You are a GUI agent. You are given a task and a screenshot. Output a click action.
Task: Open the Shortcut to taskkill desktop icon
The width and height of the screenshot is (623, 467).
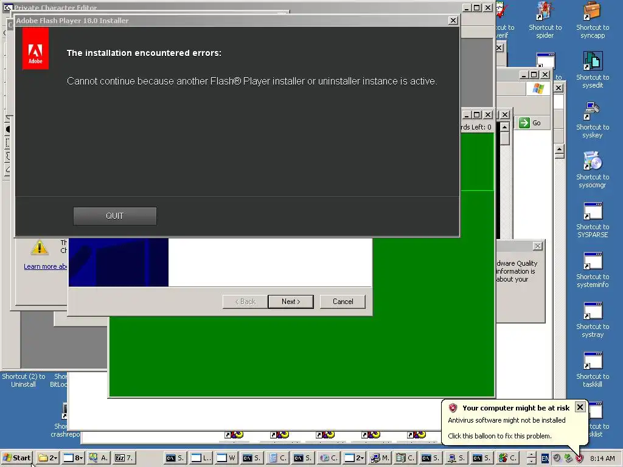point(593,369)
